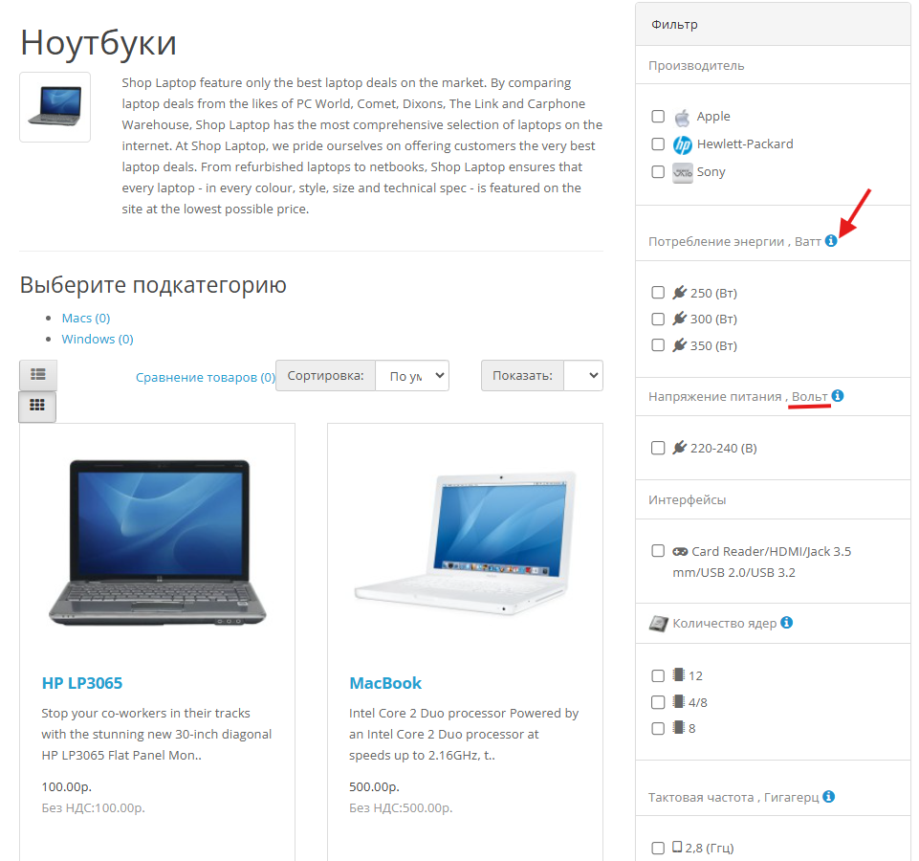Click the Фильтр panel title
The width and height of the screenshot is (919, 861).
click(674, 25)
